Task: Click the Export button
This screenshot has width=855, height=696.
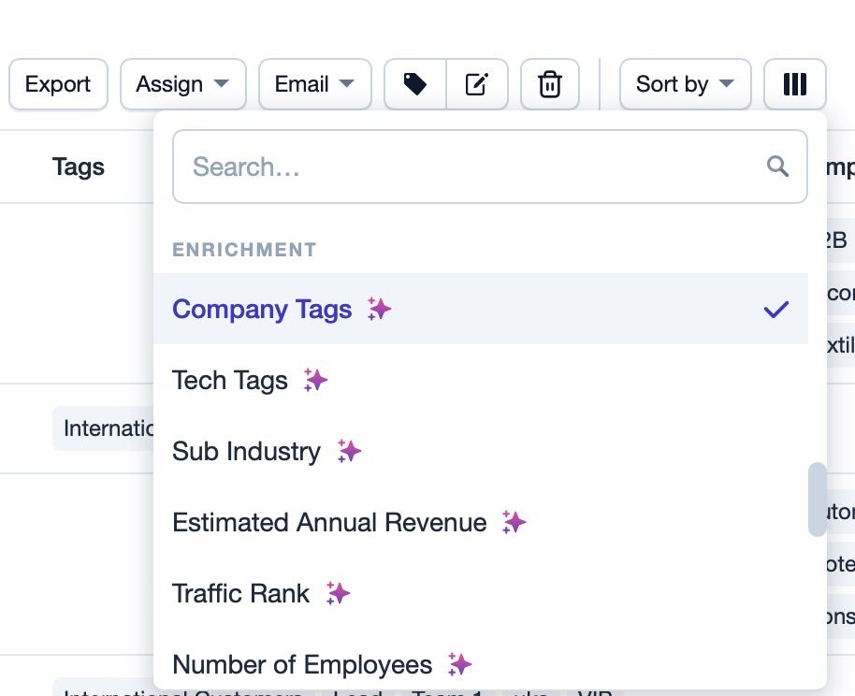Action: (58, 84)
